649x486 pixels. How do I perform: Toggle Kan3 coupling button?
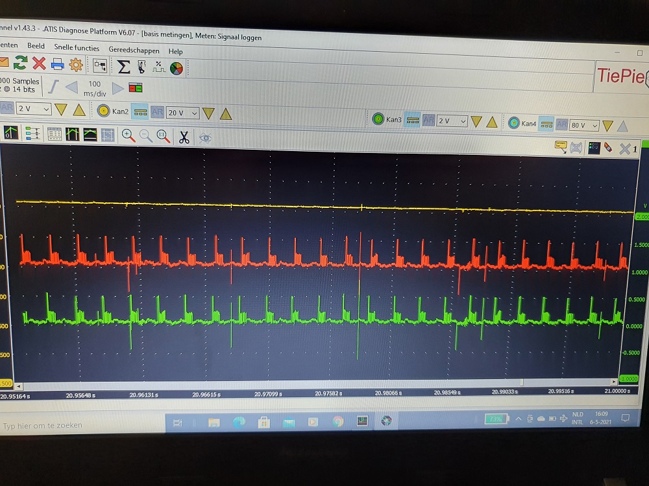[x=412, y=120]
